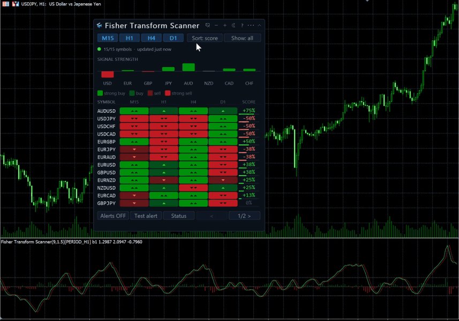The height and width of the screenshot is (321, 459).
Task: Click EURGBP H1 strong sell cell
Action: pyautogui.click(x=164, y=141)
